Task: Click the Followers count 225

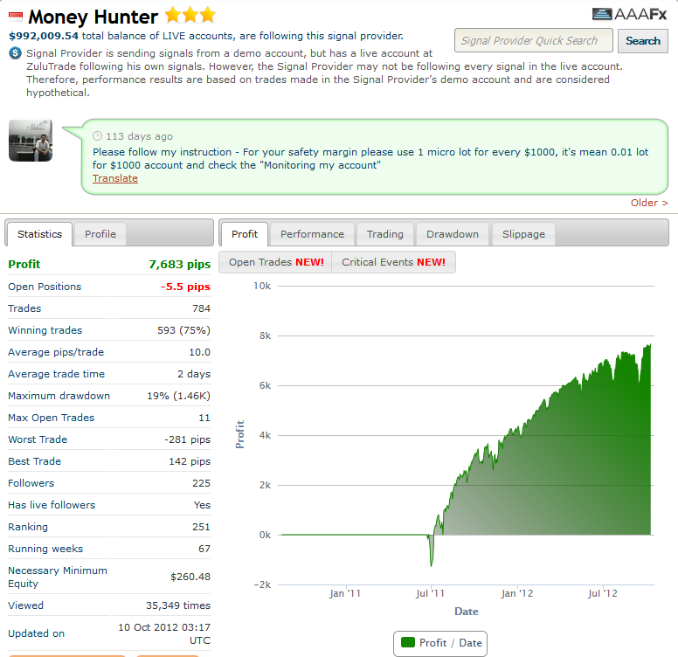Action: [x=201, y=483]
